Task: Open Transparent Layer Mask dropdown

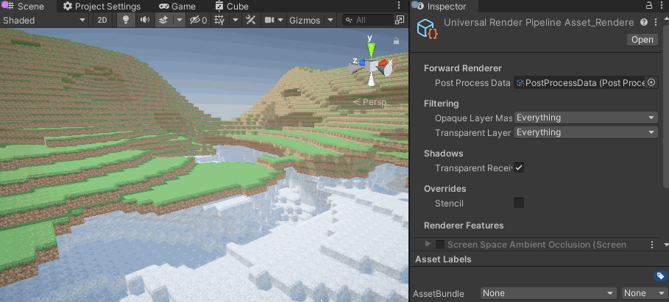Action: tap(586, 132)
